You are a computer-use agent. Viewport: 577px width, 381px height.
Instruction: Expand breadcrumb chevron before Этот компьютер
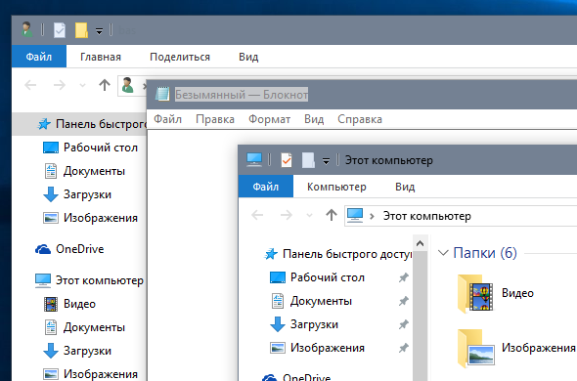[x=372, y=216]
